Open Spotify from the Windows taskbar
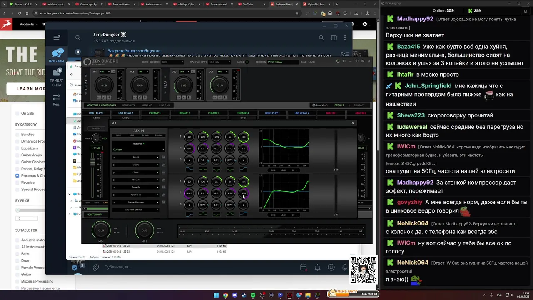This screenshot has width=533, height=300. (x=253, y=295)
